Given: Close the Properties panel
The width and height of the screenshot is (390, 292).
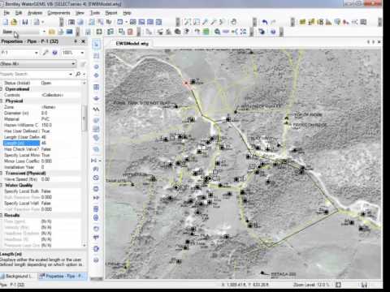Looking at the screenshot, I should 84,41.
